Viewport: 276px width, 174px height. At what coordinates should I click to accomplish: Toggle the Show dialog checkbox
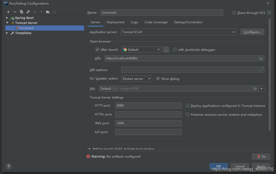coord(158,79)
